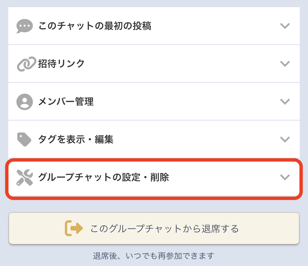Select the 招待リンク menu label
The image size is (308, 266).
pos(61,64)
